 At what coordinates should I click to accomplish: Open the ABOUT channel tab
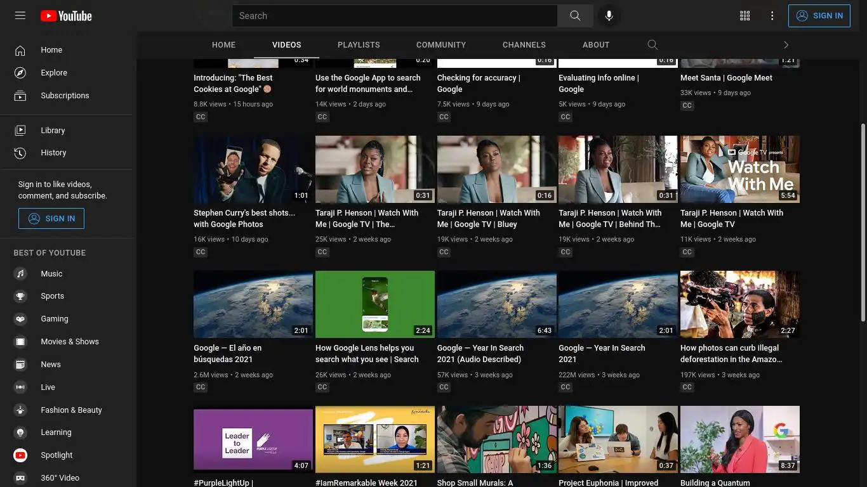coord(596,45)
